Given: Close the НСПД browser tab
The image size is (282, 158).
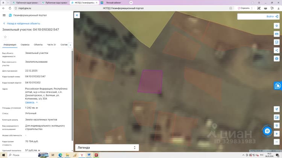Looking at the screenshot, I should point(97,3).
